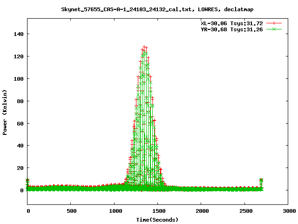
Task: Click the plot title Skynet_57655_CAS-A-1_24103_24132_cal.txt
Action: (157, 9)
